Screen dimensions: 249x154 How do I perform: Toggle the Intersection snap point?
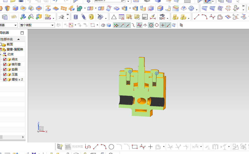(x=145, y=25)
